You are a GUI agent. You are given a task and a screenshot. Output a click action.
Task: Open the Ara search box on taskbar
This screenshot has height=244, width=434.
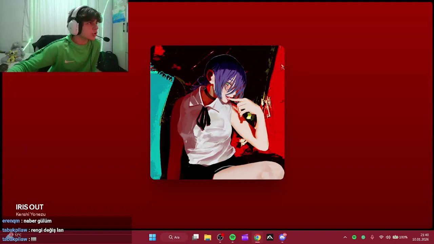tap(174, 237)
